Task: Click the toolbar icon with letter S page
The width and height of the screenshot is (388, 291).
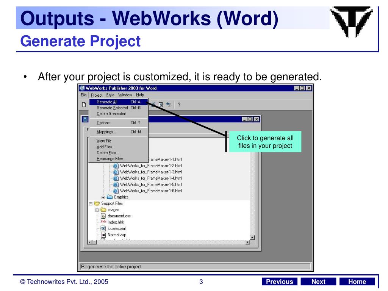Action: click(161, 105)
